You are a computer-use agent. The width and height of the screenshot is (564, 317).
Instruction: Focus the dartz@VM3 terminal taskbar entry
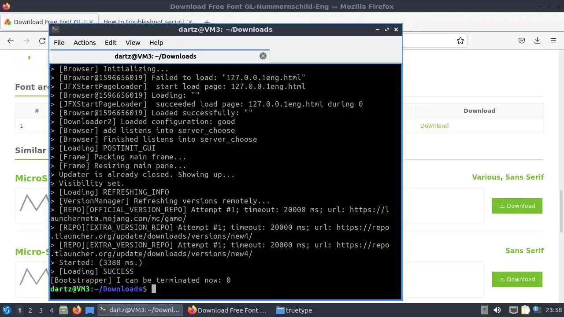point(140,310)
